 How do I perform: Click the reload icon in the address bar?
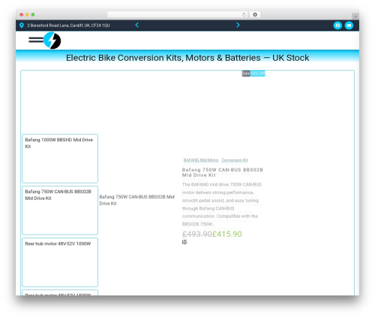(x=244, y=15)
